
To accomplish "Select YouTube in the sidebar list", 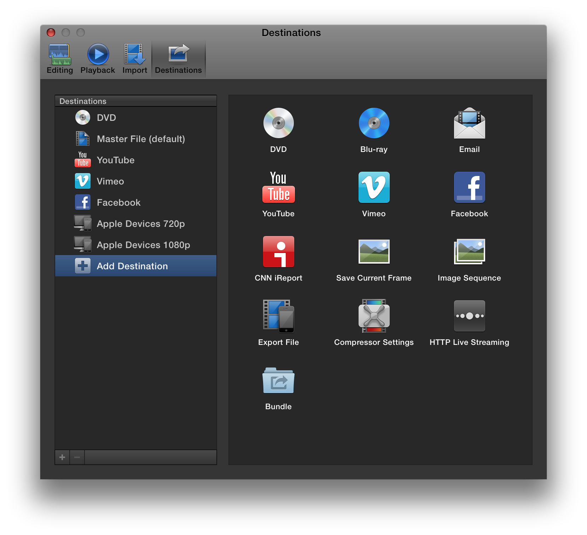I will coord(136,160).
